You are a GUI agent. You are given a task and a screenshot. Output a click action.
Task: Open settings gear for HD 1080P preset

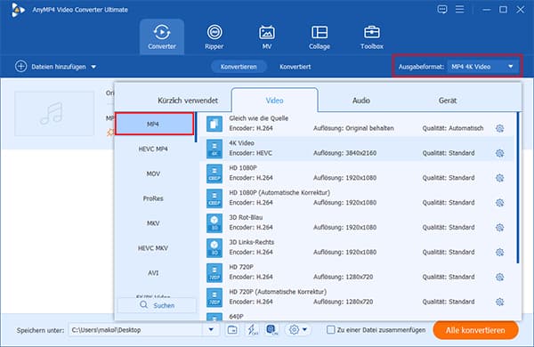coord(499,178)
